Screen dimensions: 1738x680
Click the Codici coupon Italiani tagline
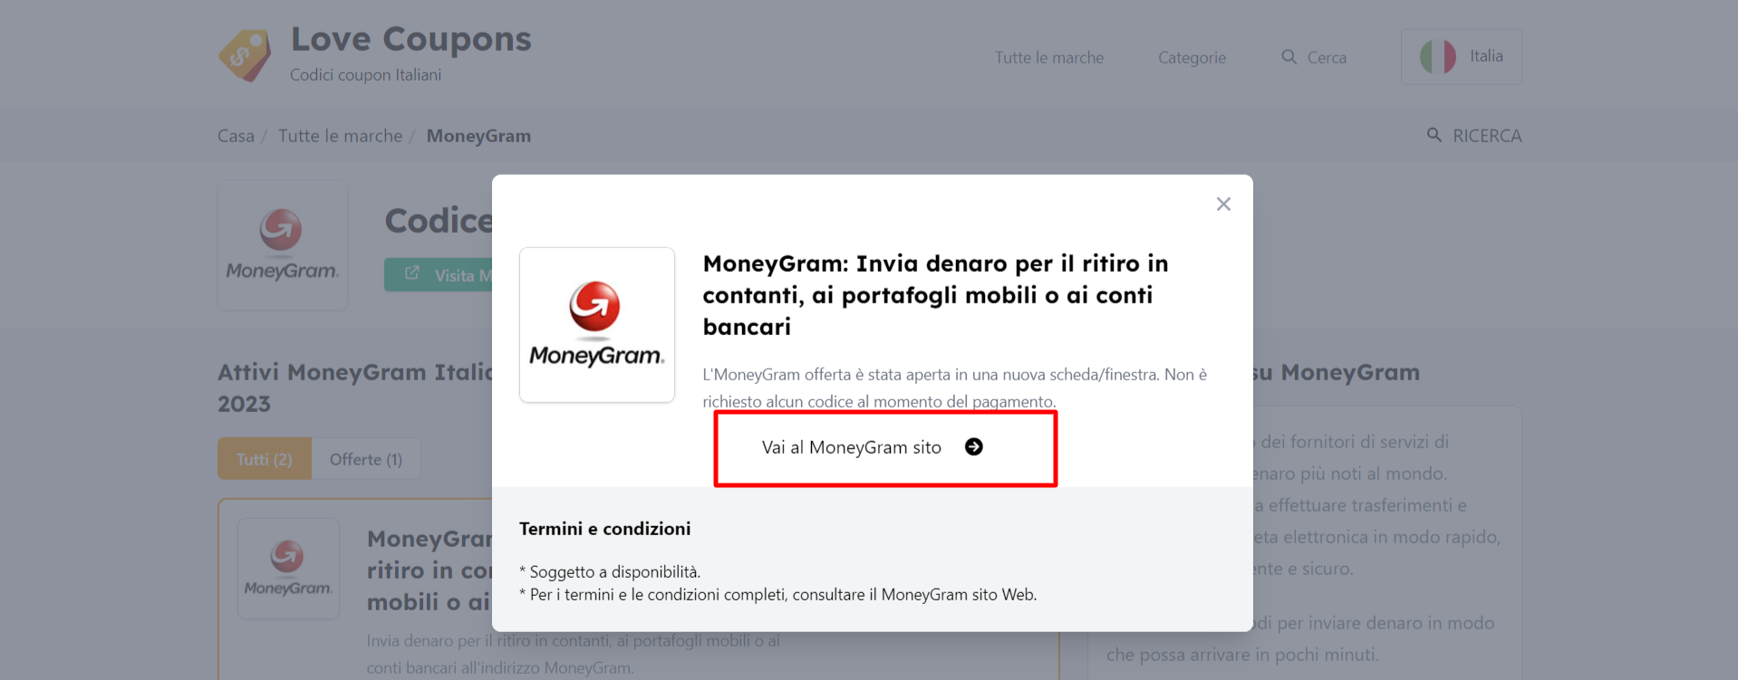(365, 75)
